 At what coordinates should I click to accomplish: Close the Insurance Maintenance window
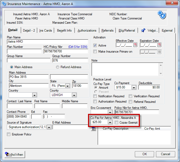coord(172,3)
